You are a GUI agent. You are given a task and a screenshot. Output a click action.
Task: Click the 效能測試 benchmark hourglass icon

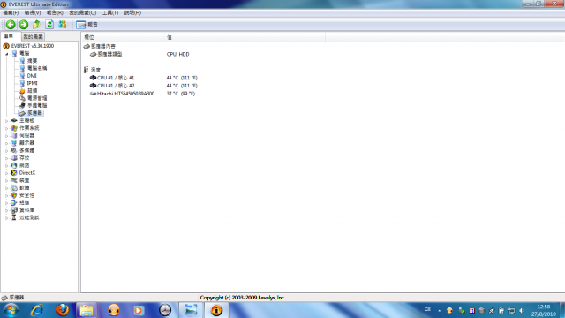point(14,217)
